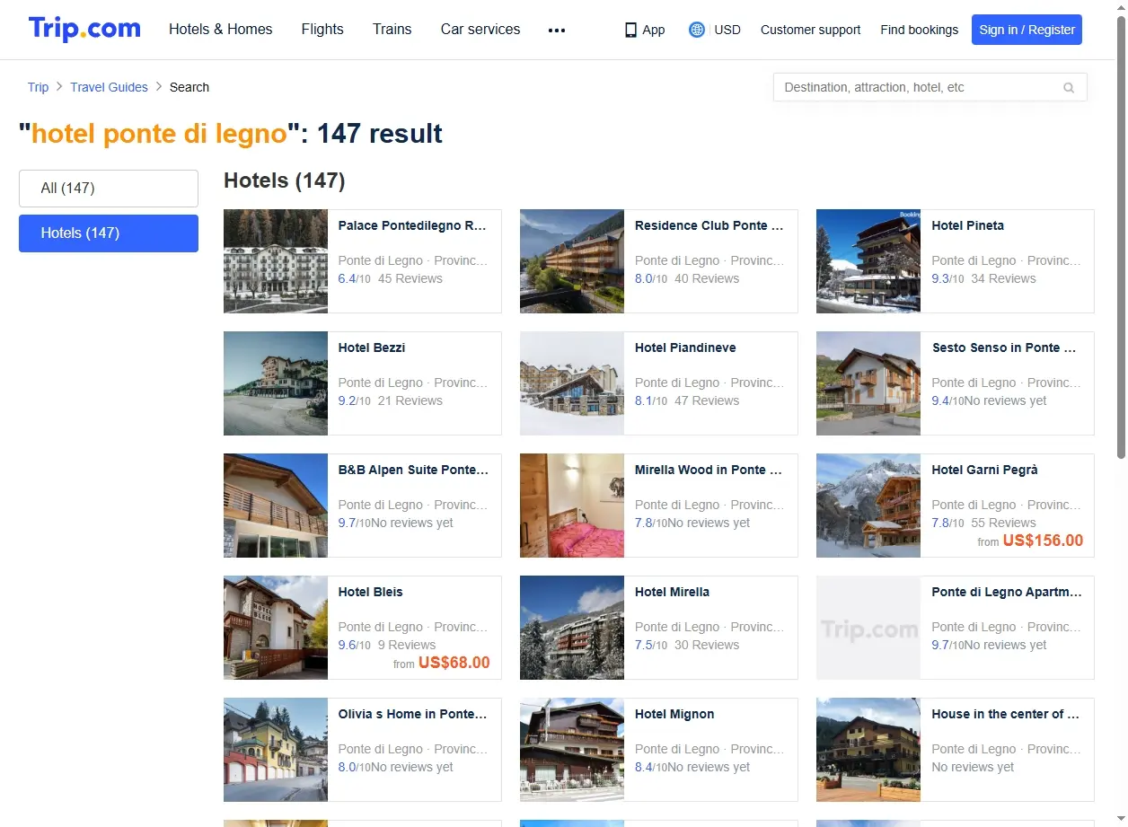This screenshot has height=827, width=1128.
Task: Click the 9.2/10 rating of Hotel Bezzi
Action: [354, 401]
